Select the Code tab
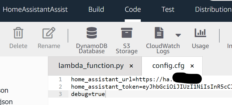This screenshot has width=232, height=105. [133, 10]
